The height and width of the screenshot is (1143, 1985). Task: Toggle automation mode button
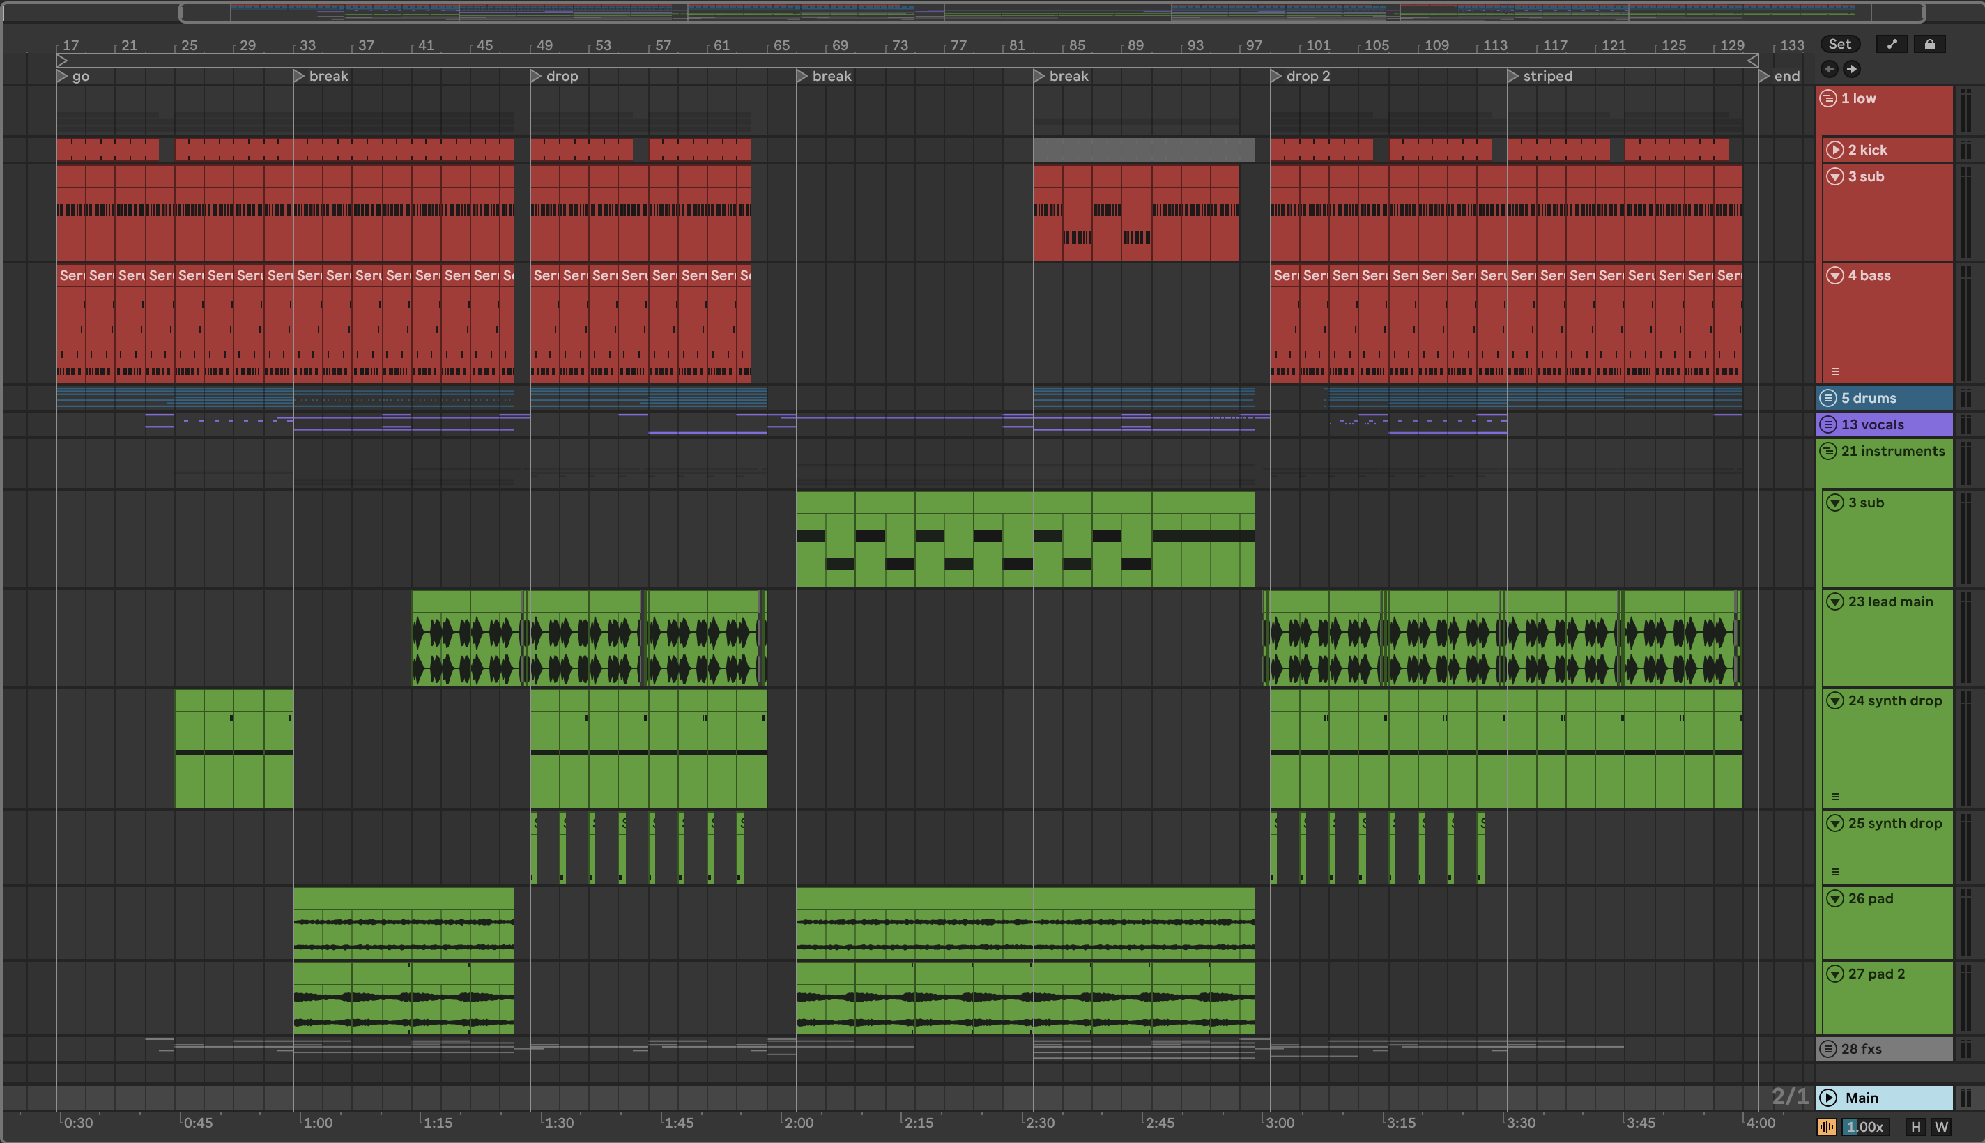click(1892, 44)
